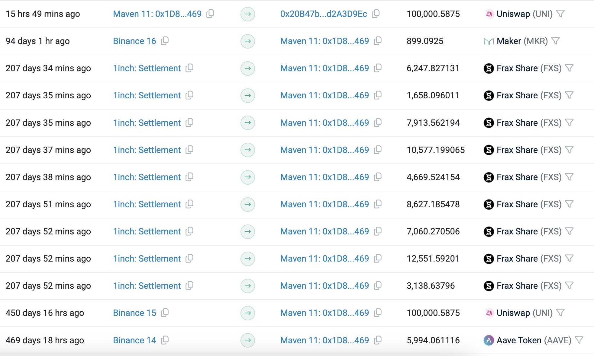This screenshot has width=594, height=356.
Task: Click timestamp 207 days 38 mins ago
Action: pos(48,177)
